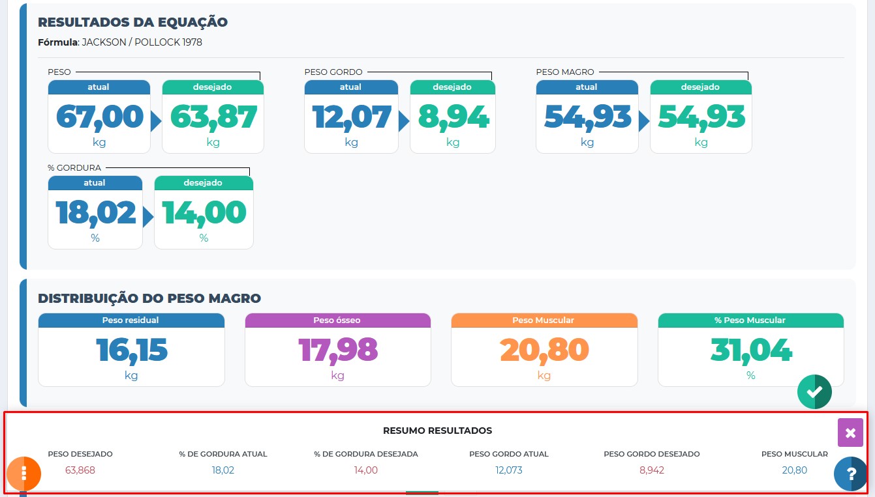Click the 12,073 Peso Gordo Atual summary value
Image resolution: width=875 pixels, height=497 pixels.
tap(508, 470)
